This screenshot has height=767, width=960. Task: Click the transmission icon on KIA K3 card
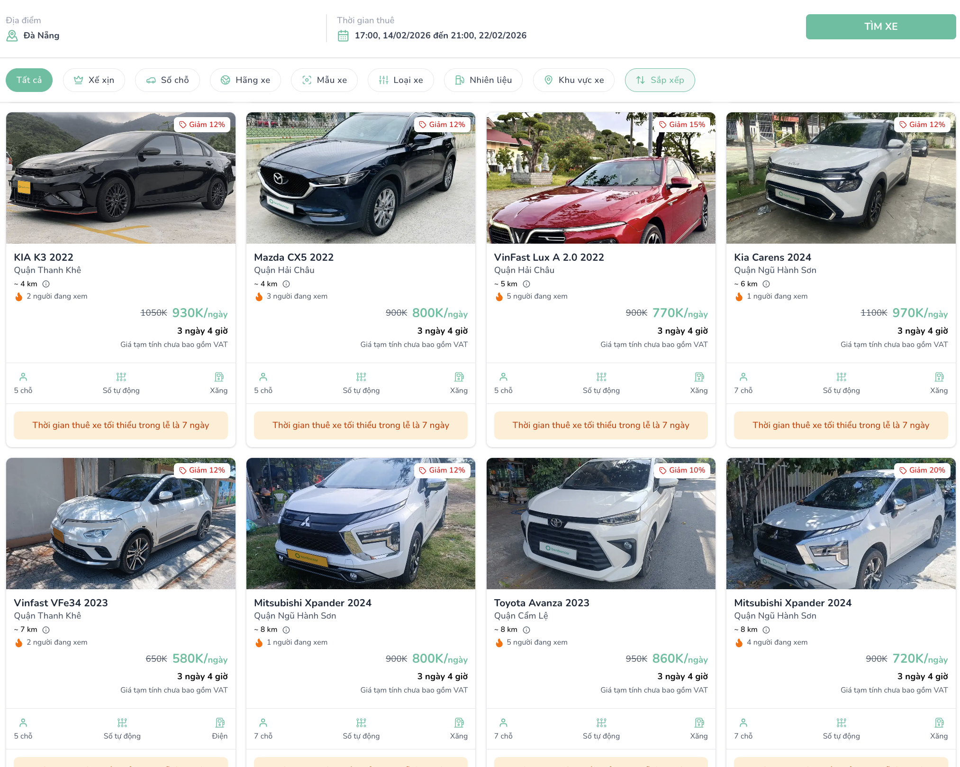121,377
